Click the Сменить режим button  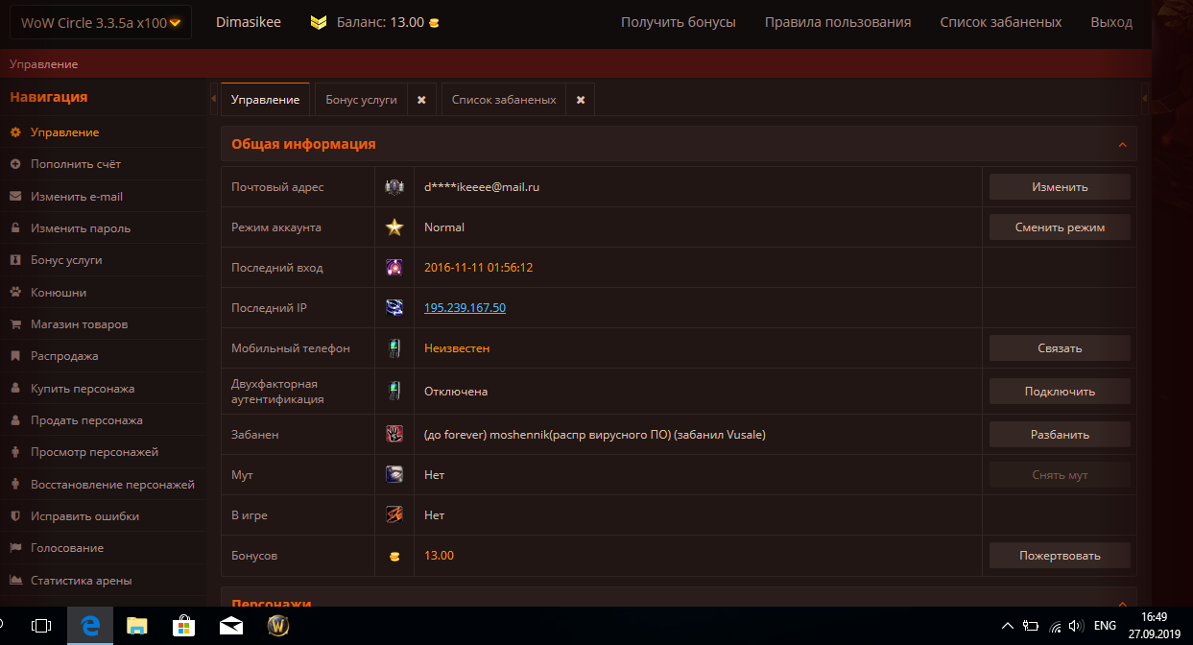(x=1060, y=227)
